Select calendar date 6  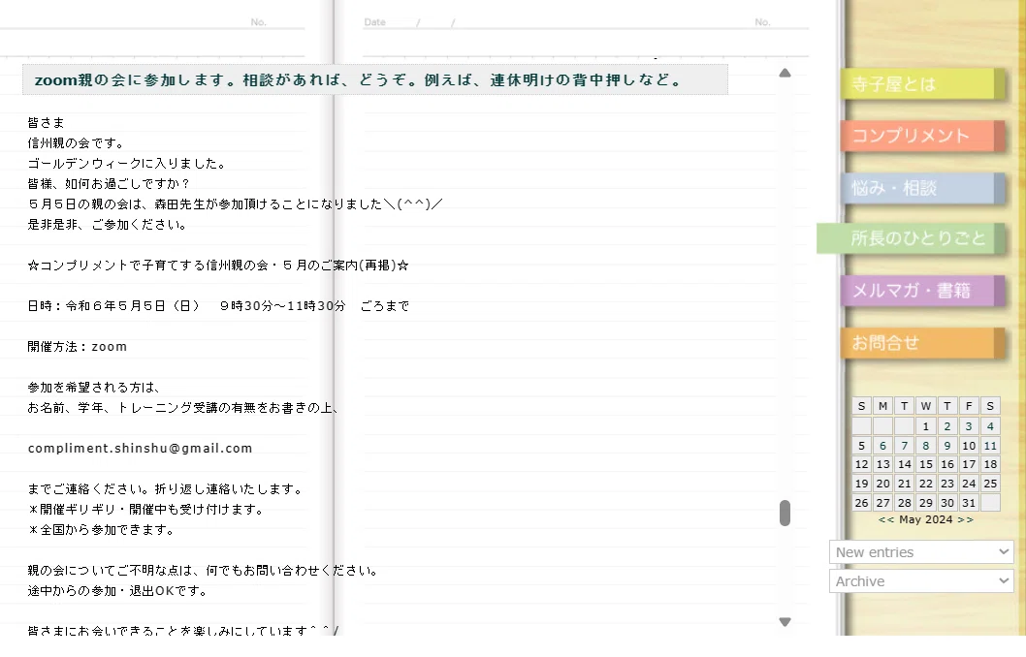(883, 446)
